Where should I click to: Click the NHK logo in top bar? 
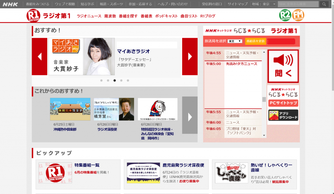[x=10, y=4]
